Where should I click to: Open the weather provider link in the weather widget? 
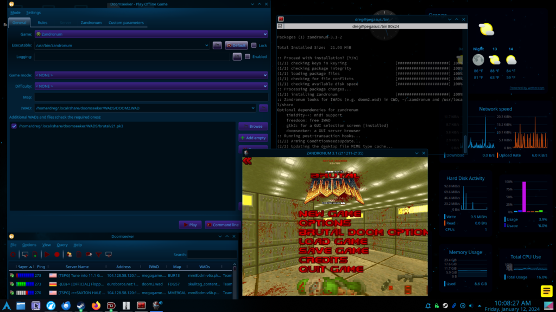(x=527, y=88)
